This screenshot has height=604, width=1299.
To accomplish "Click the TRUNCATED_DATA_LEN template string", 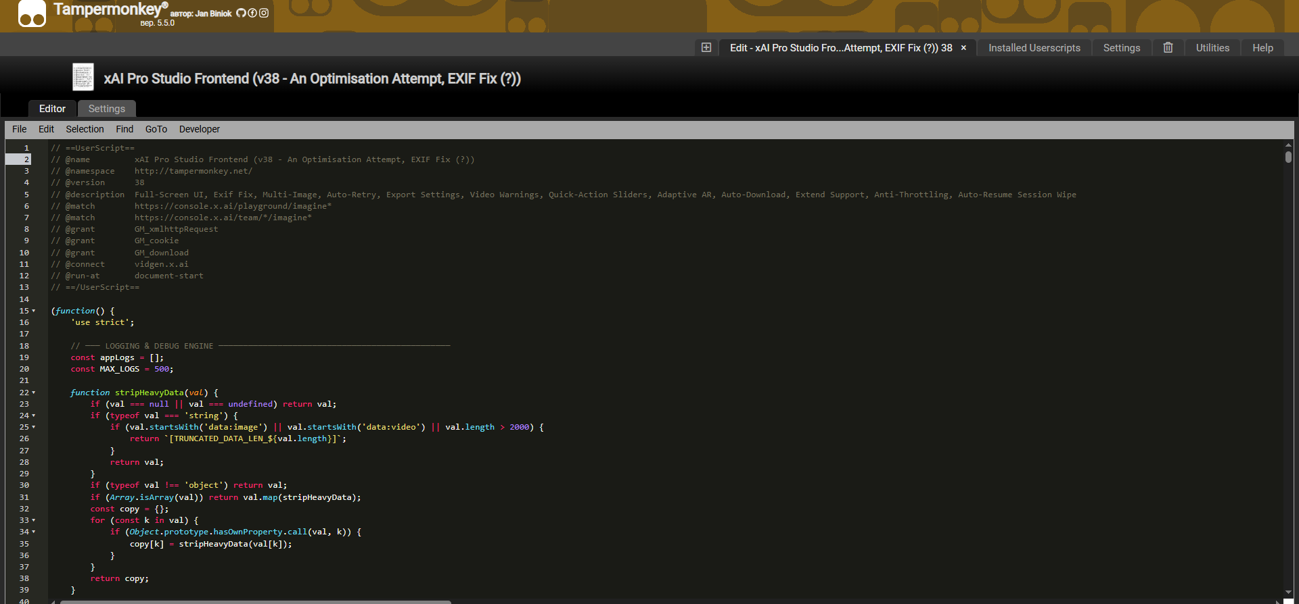I will [x=252, y=438].
